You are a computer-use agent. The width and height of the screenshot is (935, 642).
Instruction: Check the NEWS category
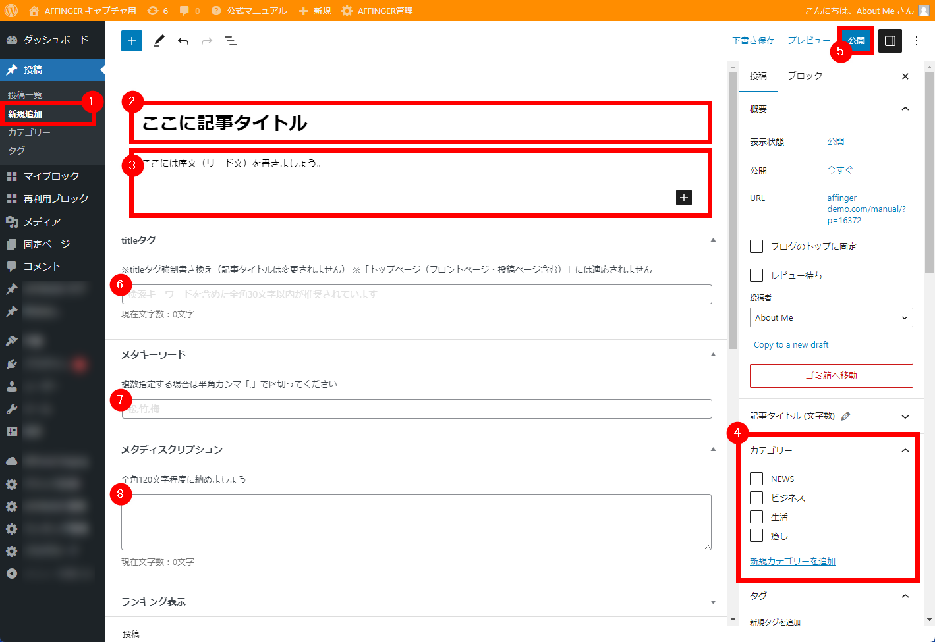click(x=756, y=479)
